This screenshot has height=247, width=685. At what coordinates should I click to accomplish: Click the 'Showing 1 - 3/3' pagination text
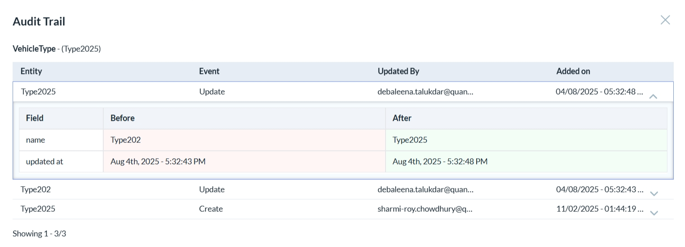(39, 233)
